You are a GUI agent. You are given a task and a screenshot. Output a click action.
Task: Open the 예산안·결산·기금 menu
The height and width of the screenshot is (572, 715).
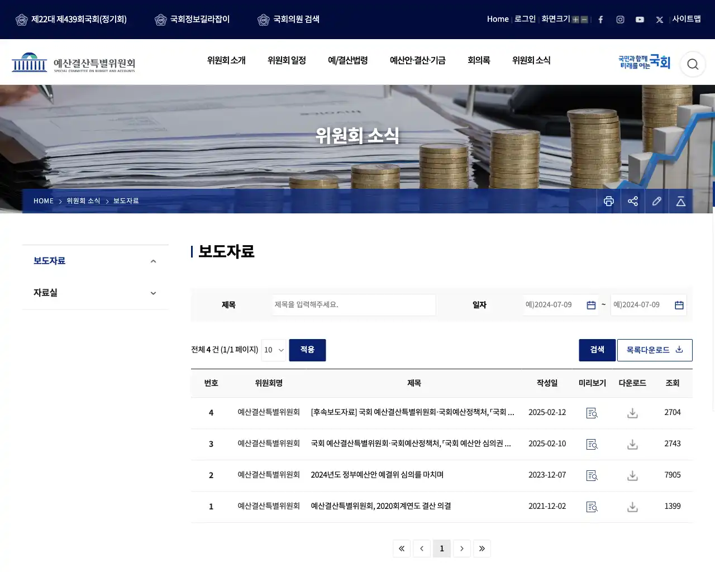[418, 60]
